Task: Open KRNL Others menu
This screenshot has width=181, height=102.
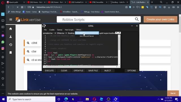Action: point(79,30)
